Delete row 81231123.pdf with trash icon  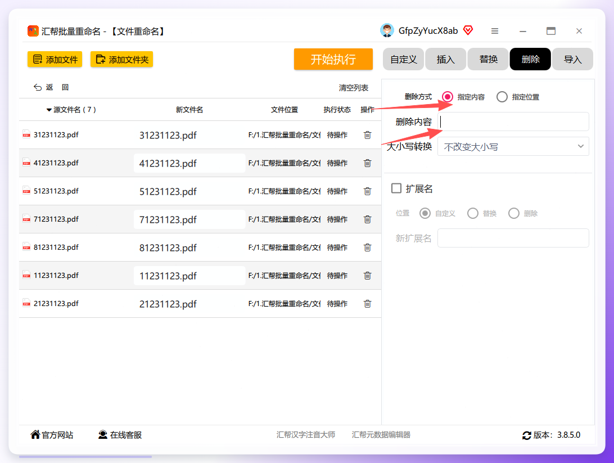click(367, 248)
